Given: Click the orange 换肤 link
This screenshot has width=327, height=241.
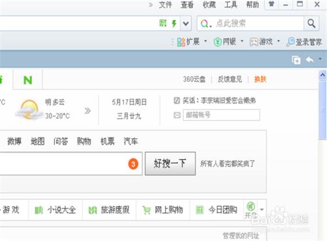Looking at the screenshot, I should (260, 79).
